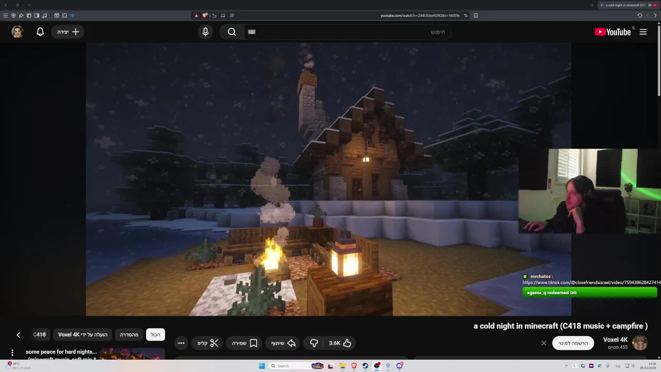661x372 pixels.
Task: Select the 'הועלה על ידי Voxel 4K' chip
Action: tap(83, 335)
